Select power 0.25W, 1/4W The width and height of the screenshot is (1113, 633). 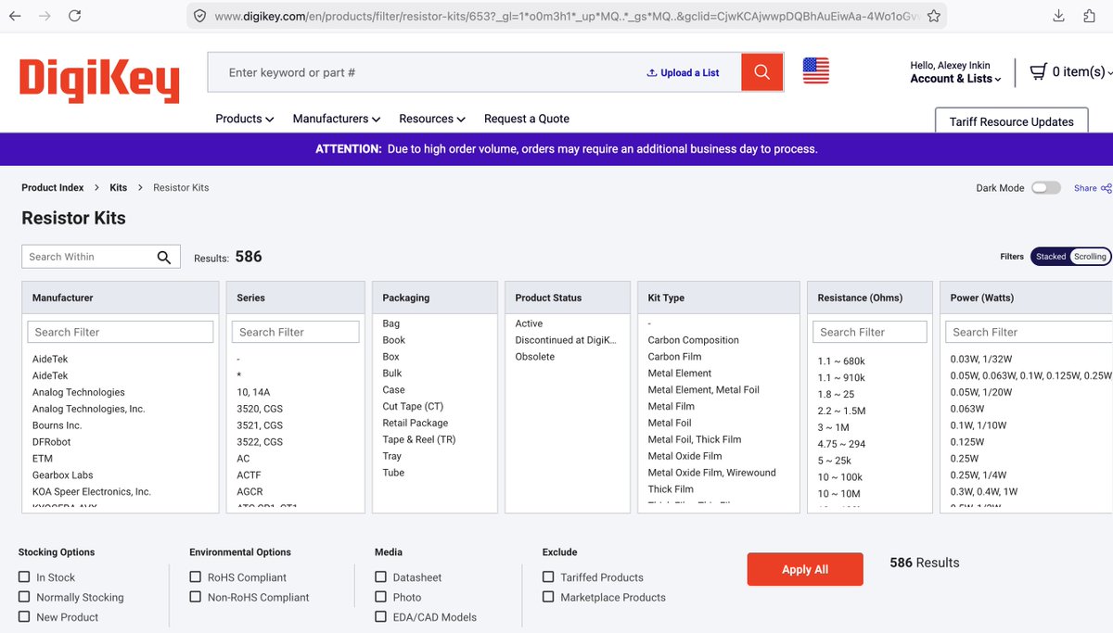coord(978,475)
